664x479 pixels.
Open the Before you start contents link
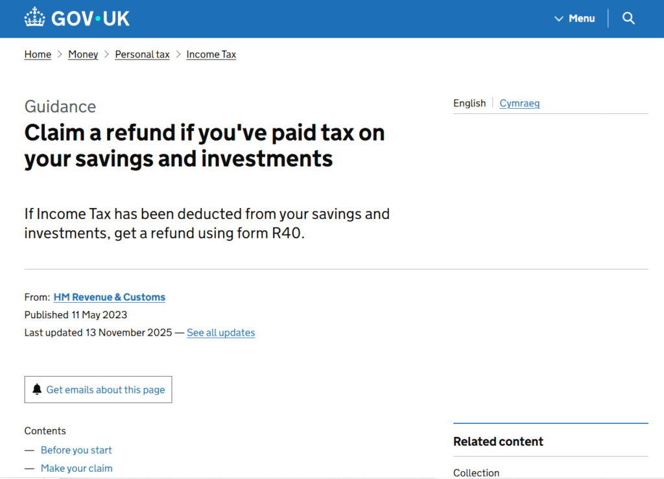click(76, 450)
